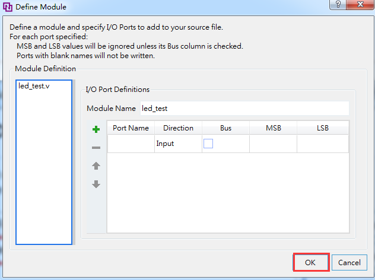Image resolution: width=375 pixels, height=280 pixels.
Task: Click the MSB cell of first row
Action: pyautogui.click(x=273, y=144)
